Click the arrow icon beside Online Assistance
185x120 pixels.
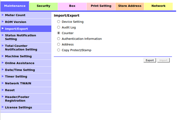pos(3,63)
